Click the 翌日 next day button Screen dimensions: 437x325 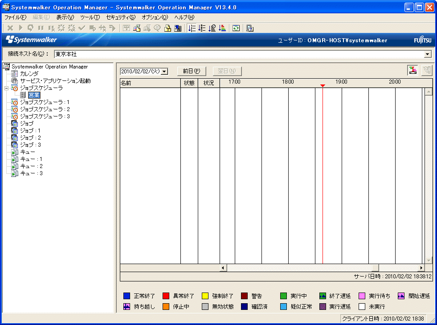(x=227, y=71)
